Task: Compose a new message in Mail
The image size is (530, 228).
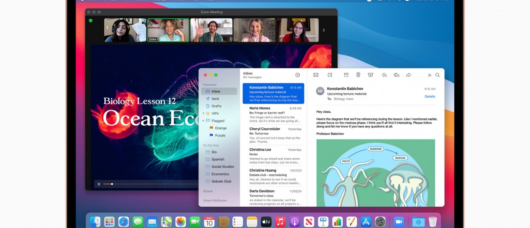Action: pos(330,75)
